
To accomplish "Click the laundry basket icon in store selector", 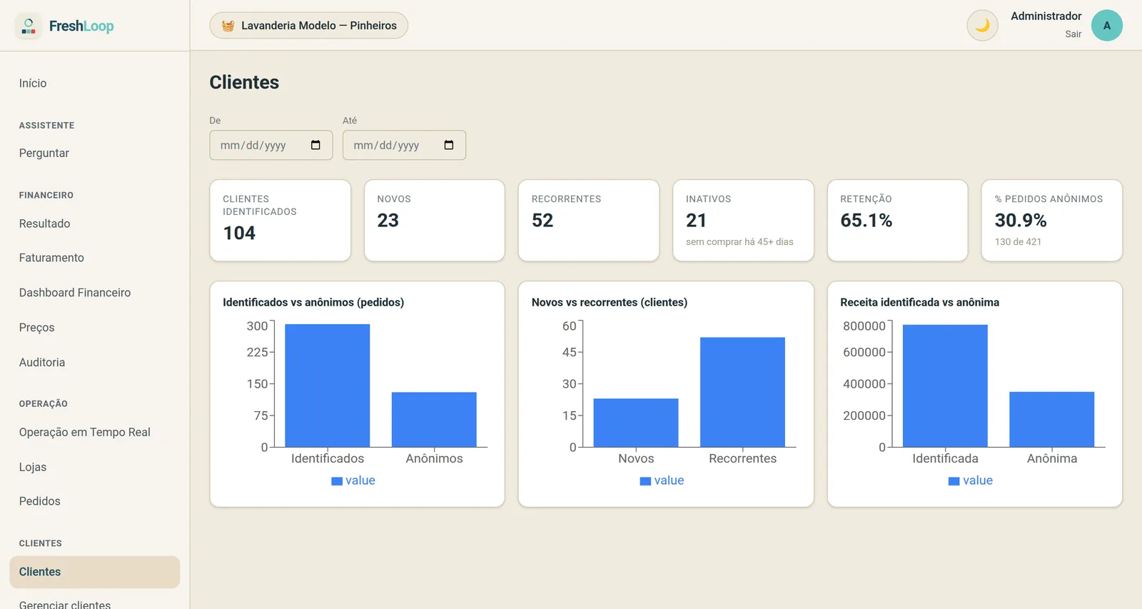I will pos(228,26).
